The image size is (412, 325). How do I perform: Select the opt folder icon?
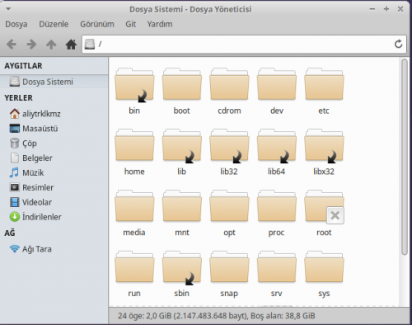229,205
